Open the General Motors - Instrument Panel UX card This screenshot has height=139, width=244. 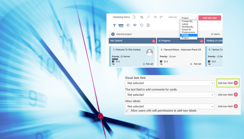coord(181,56)
